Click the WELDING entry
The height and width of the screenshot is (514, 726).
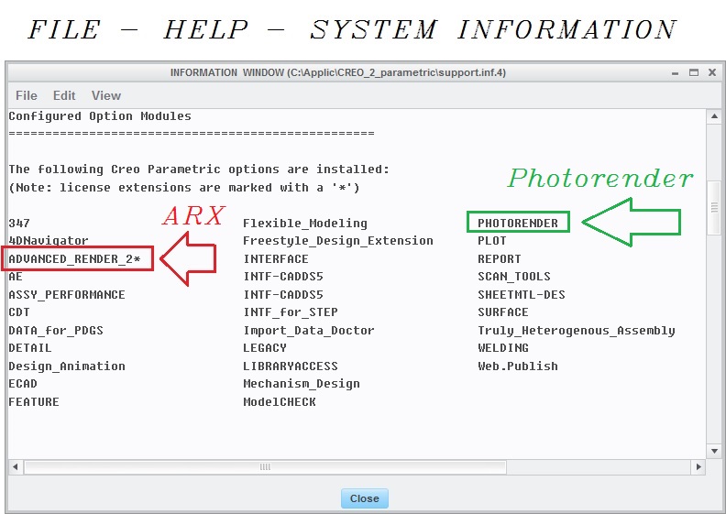503,348
